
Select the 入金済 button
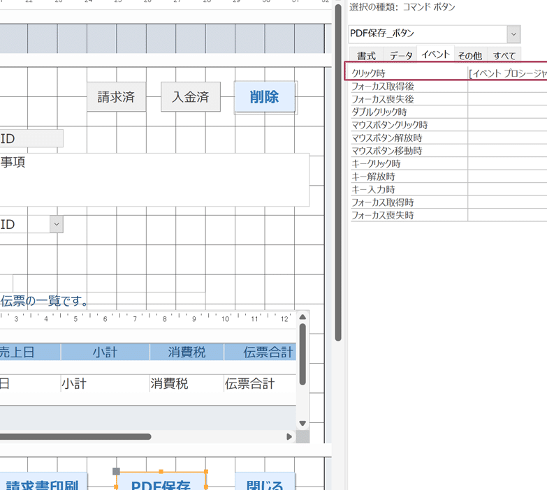coord(191,97)
